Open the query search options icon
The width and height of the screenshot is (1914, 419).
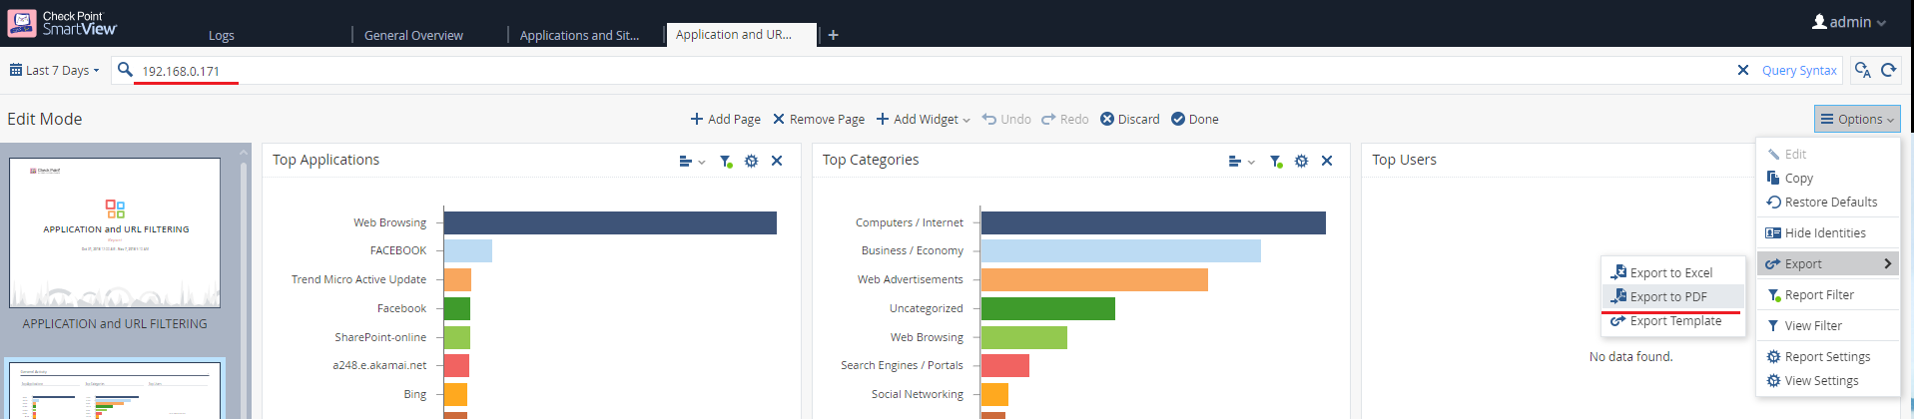[x=1862, y=70]
